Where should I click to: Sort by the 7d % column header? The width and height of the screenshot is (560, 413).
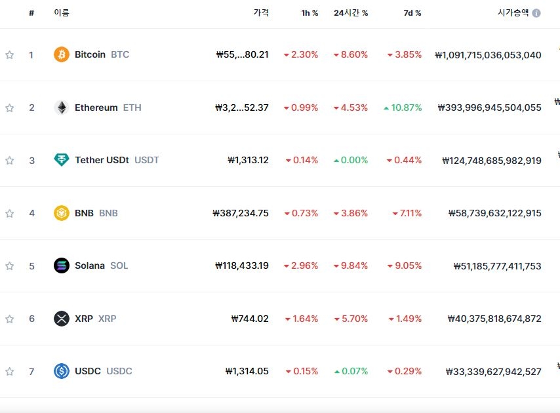coord(412,13)
